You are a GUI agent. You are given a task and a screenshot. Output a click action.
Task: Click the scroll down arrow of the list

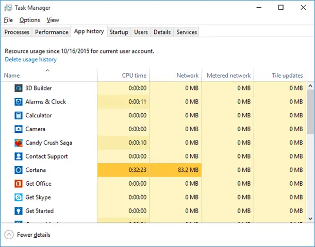click(x=310, y=219)
